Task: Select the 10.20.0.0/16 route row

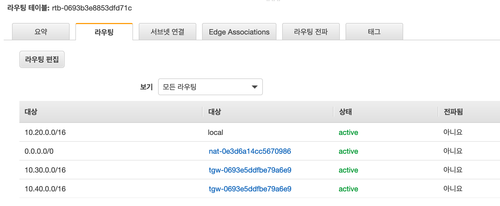Action: (x=260, y=132)
